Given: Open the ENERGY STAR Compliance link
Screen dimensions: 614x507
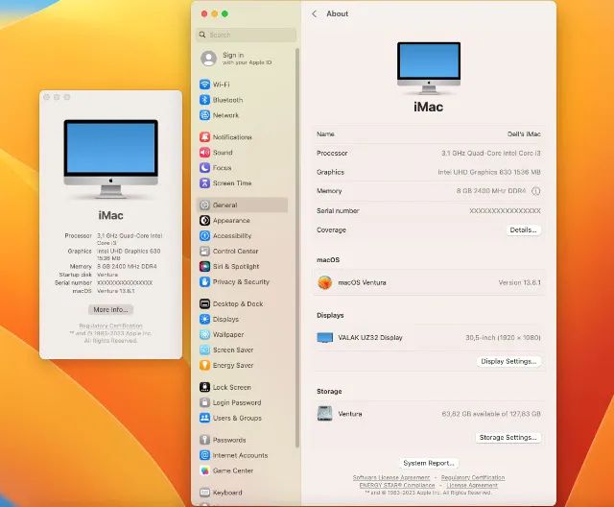Looking at the screenshot, I should (397, 485).
